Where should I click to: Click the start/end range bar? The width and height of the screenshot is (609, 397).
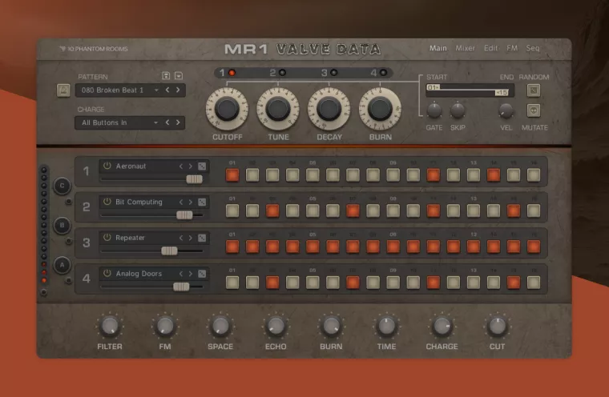tap(470, 90)
